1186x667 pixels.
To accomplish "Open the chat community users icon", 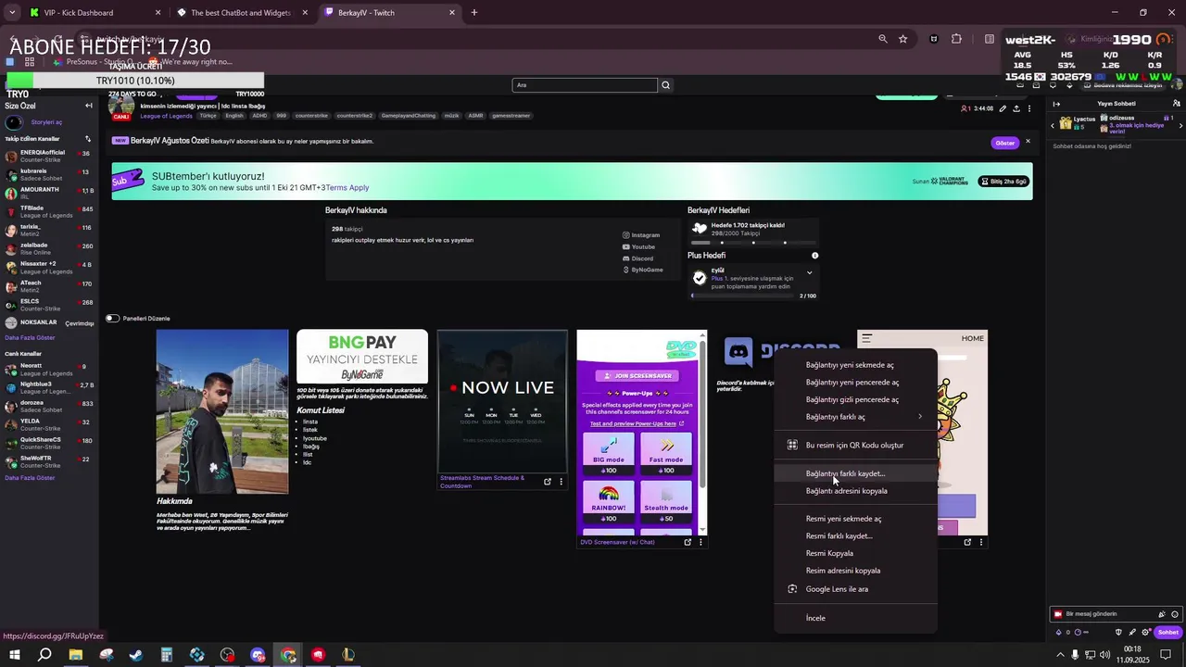I will coord(1177,104).
